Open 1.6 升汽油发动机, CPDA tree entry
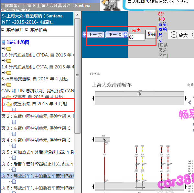The image size is (194, 193). point(38,55)
